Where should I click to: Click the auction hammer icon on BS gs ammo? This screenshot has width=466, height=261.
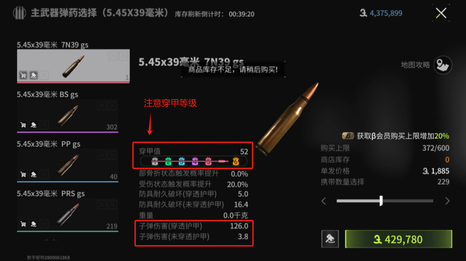[34, 125]
